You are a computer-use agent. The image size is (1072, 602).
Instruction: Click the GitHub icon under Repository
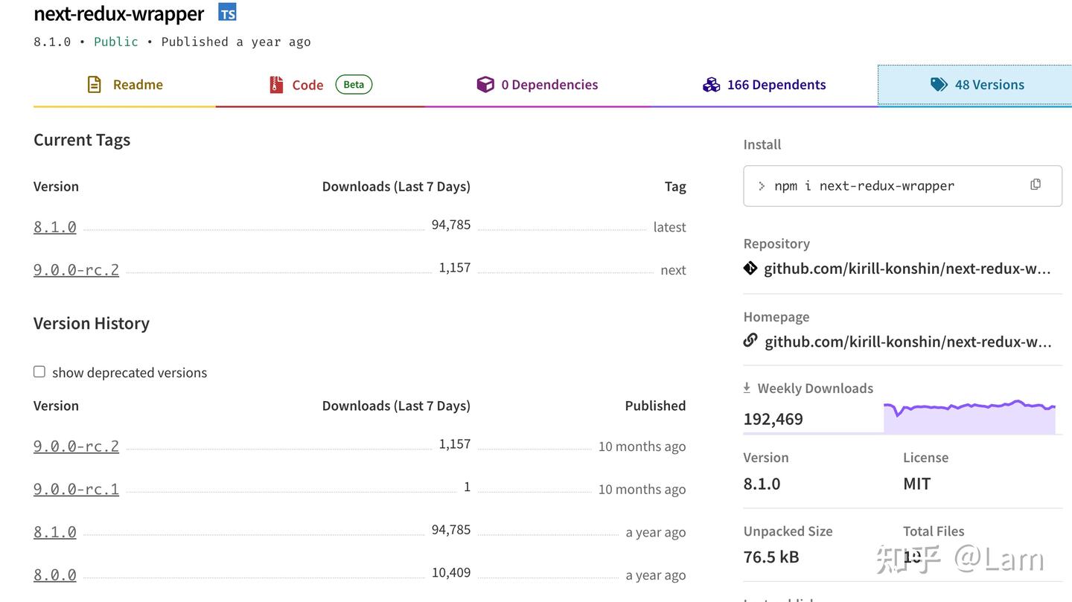coord(750,268)
